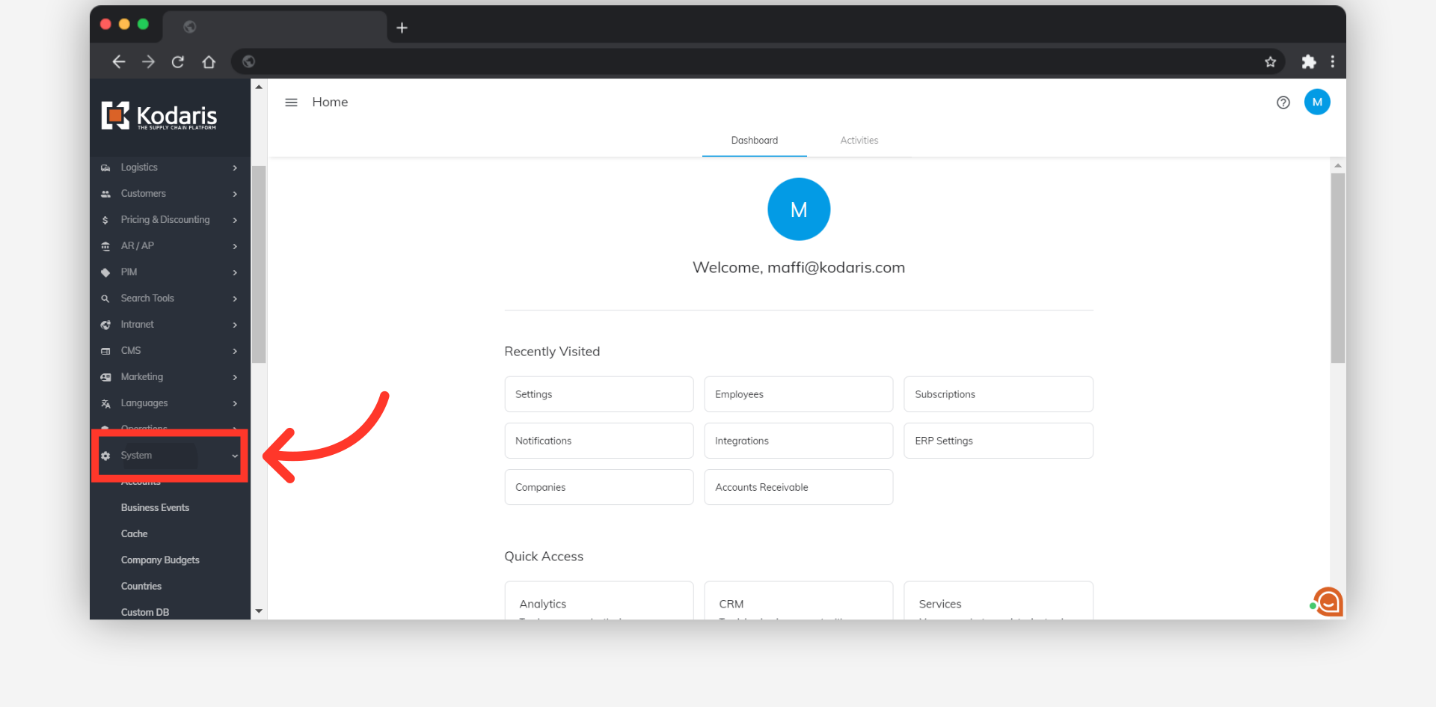Open Company Budgets in sidebar

(160, 560)
